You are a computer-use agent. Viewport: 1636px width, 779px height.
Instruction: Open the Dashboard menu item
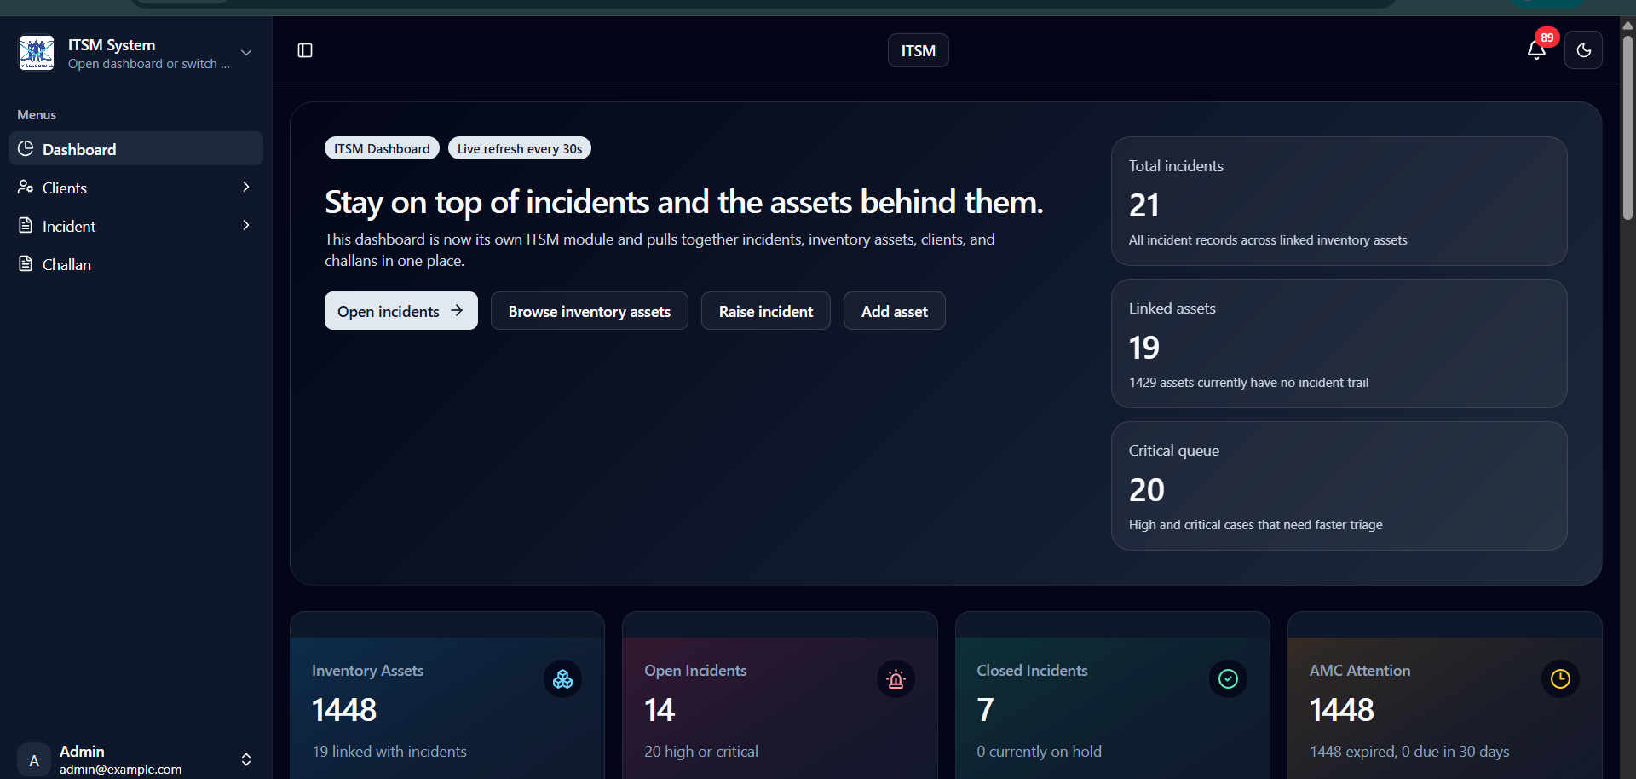(x=136, y=148)
